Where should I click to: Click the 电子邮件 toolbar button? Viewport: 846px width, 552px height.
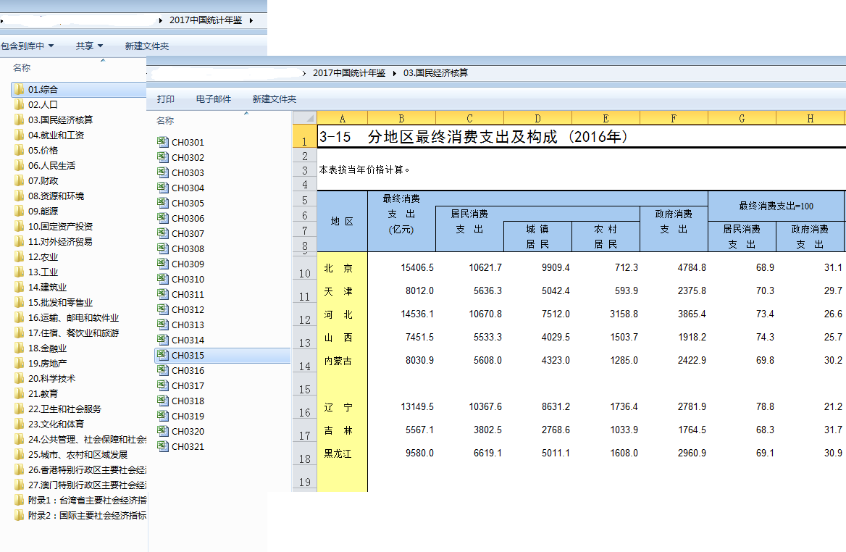[x=214, y=99]
